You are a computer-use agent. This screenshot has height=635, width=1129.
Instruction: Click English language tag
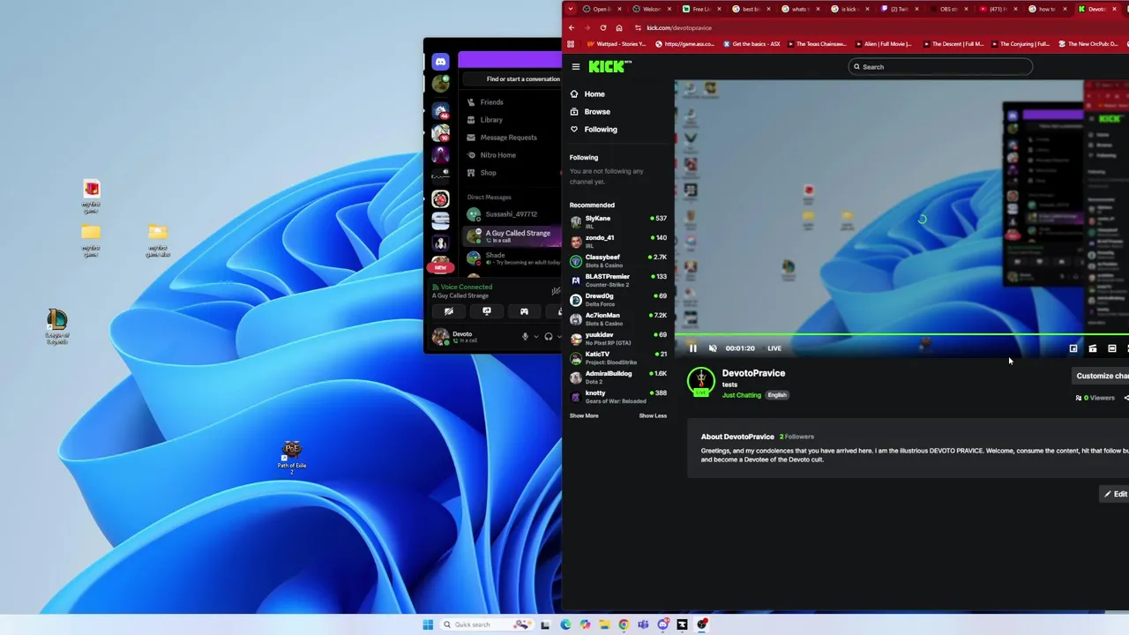[777, 395]
